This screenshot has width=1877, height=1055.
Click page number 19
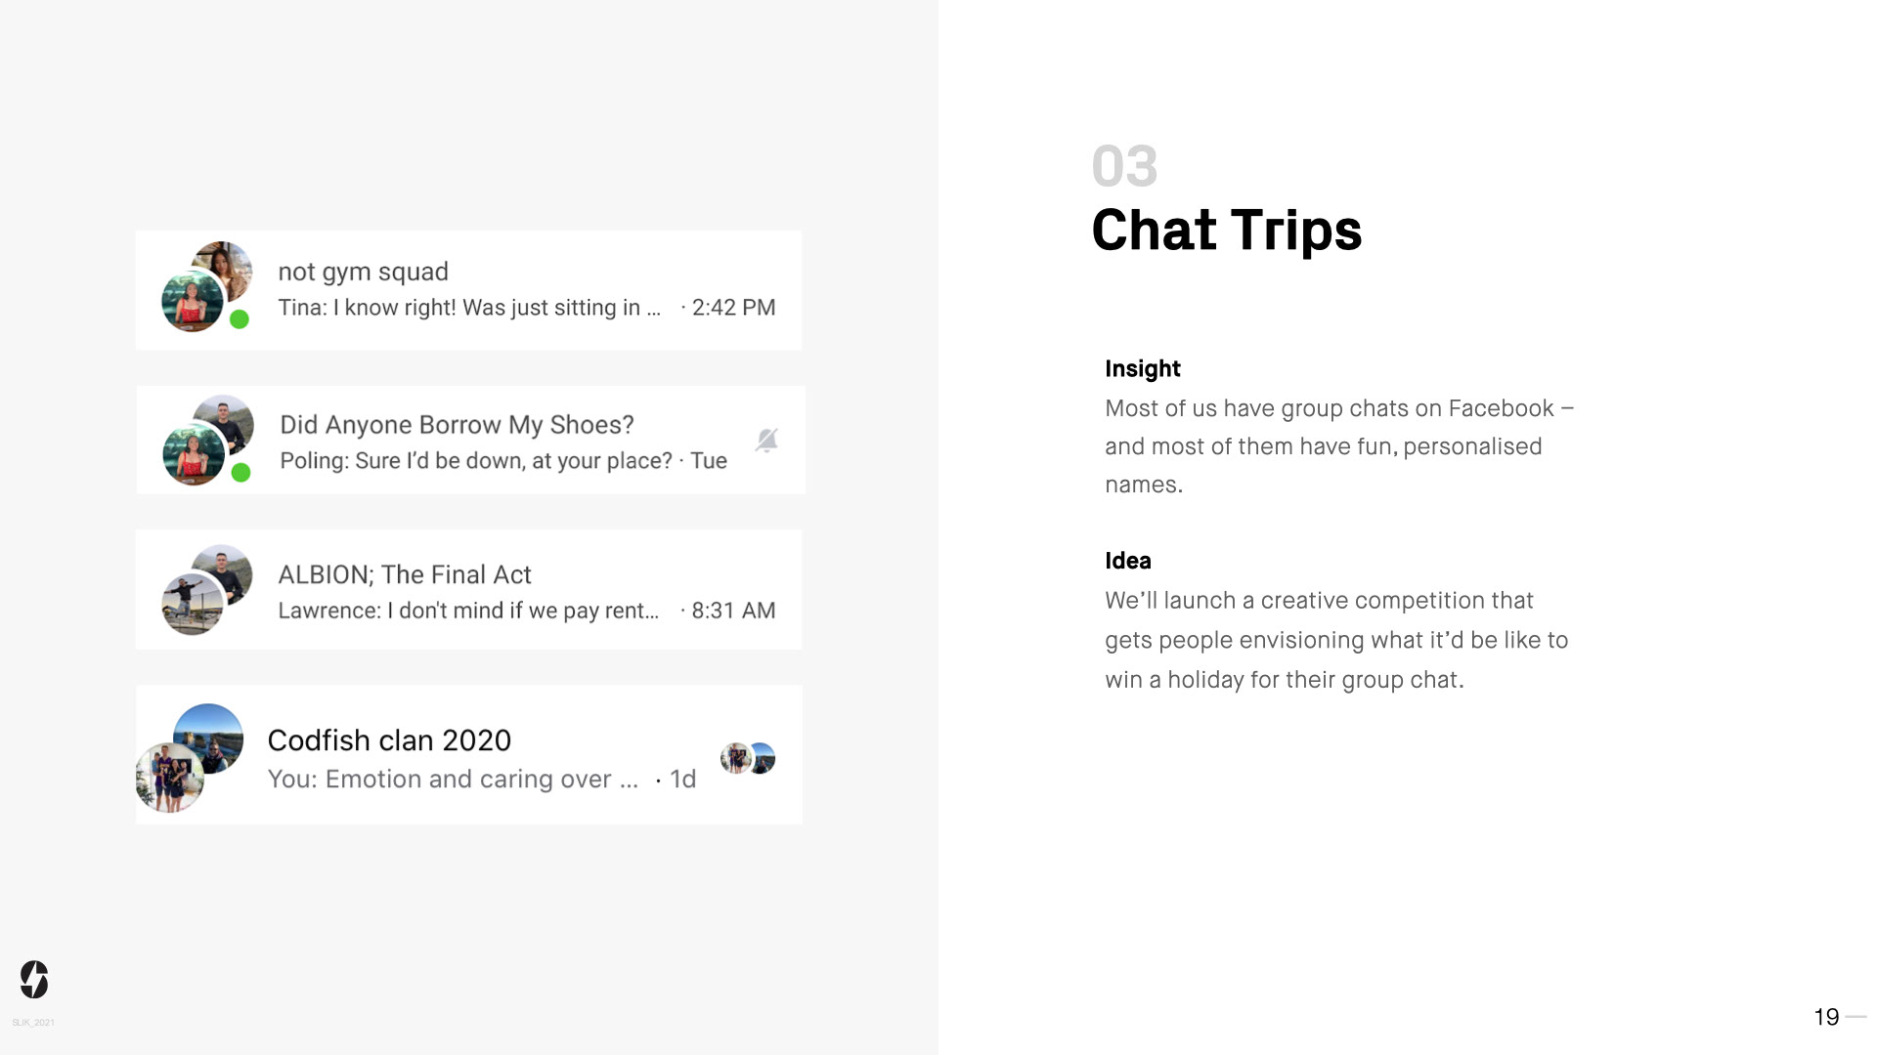pyautogui.click(x=1826, y=1017)
